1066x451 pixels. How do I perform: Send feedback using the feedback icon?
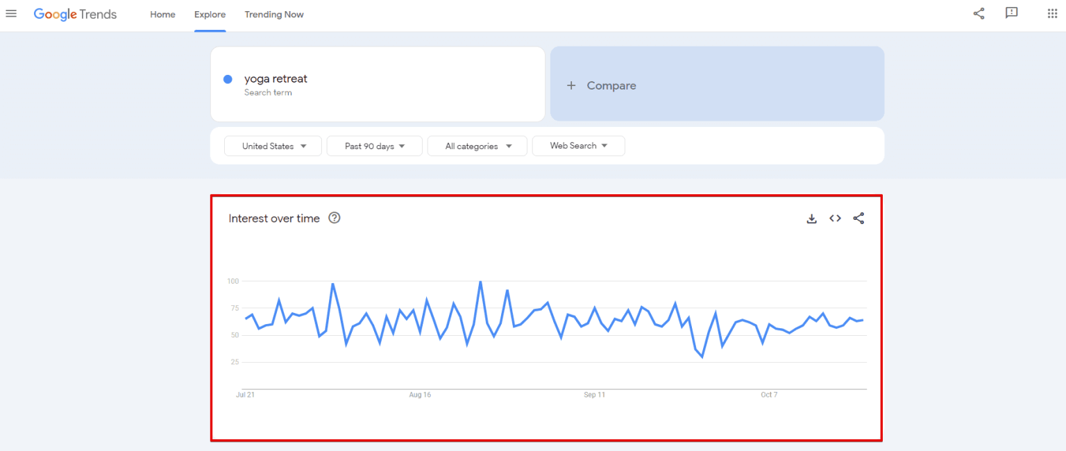1011,13
